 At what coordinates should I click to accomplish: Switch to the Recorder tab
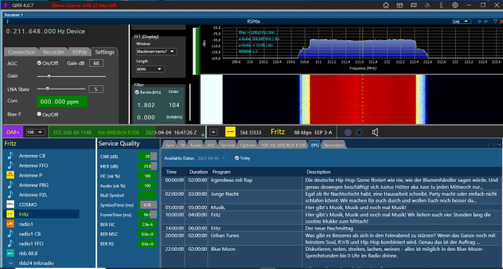tap(53, 52)
